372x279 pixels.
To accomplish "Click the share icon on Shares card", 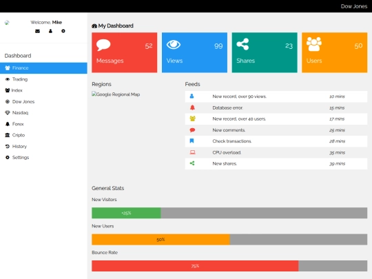I will (x=242, y=44).
